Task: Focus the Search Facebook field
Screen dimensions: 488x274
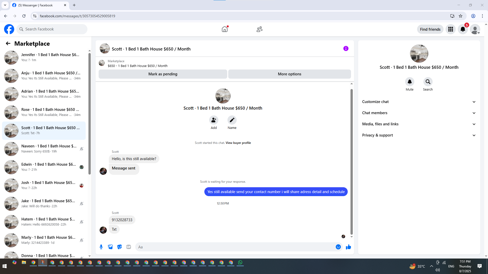Action: 52,29
